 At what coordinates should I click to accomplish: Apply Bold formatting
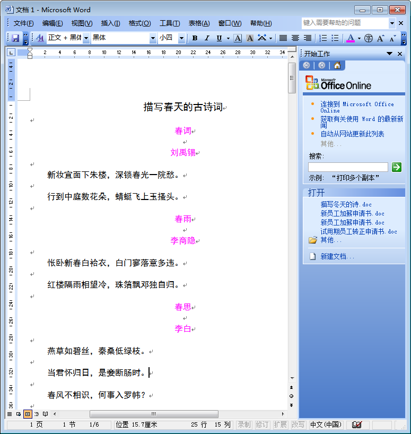pyautogui.click(x=195, y=38)
